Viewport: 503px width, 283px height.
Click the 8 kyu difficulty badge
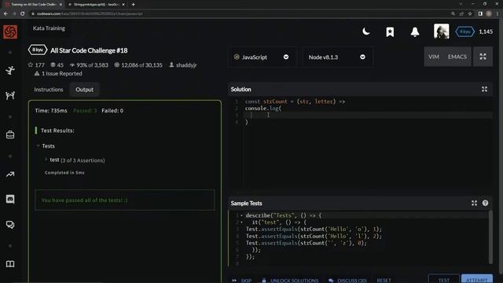[38, 50]
